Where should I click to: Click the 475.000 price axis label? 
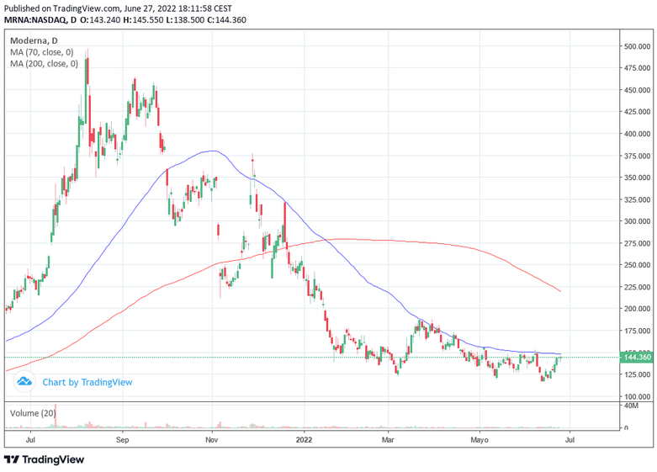638,68
